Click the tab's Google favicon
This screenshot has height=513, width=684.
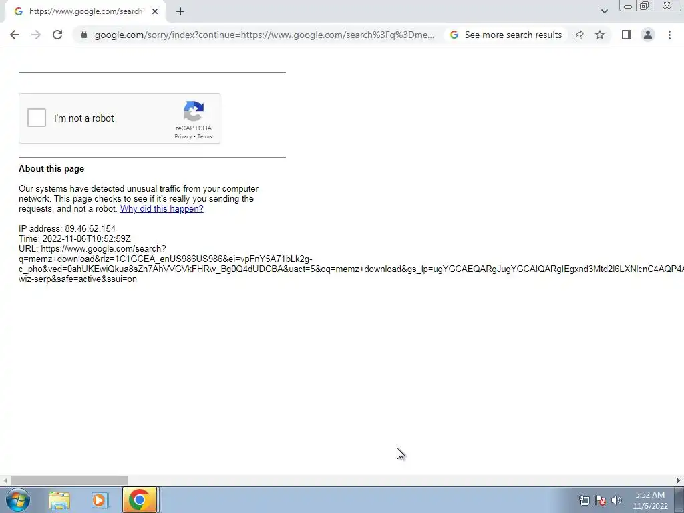coord(18,11)
